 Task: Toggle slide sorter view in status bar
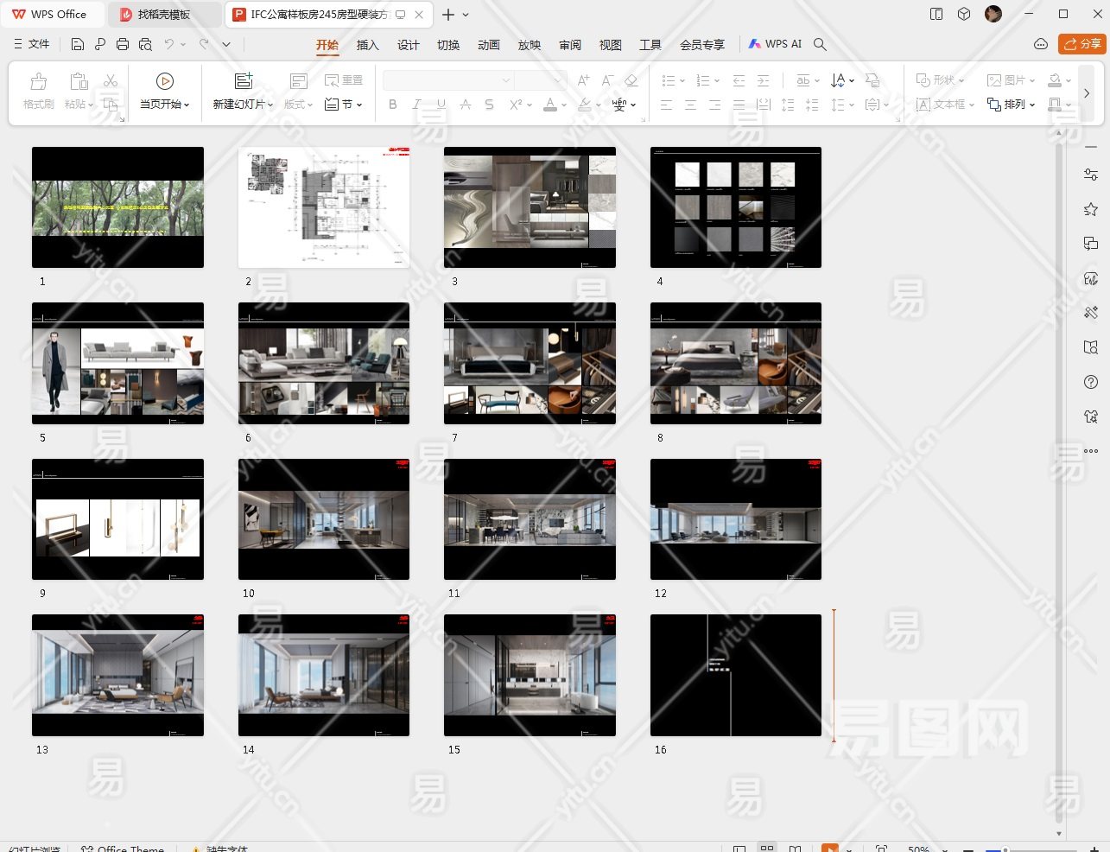coord(767,848)
